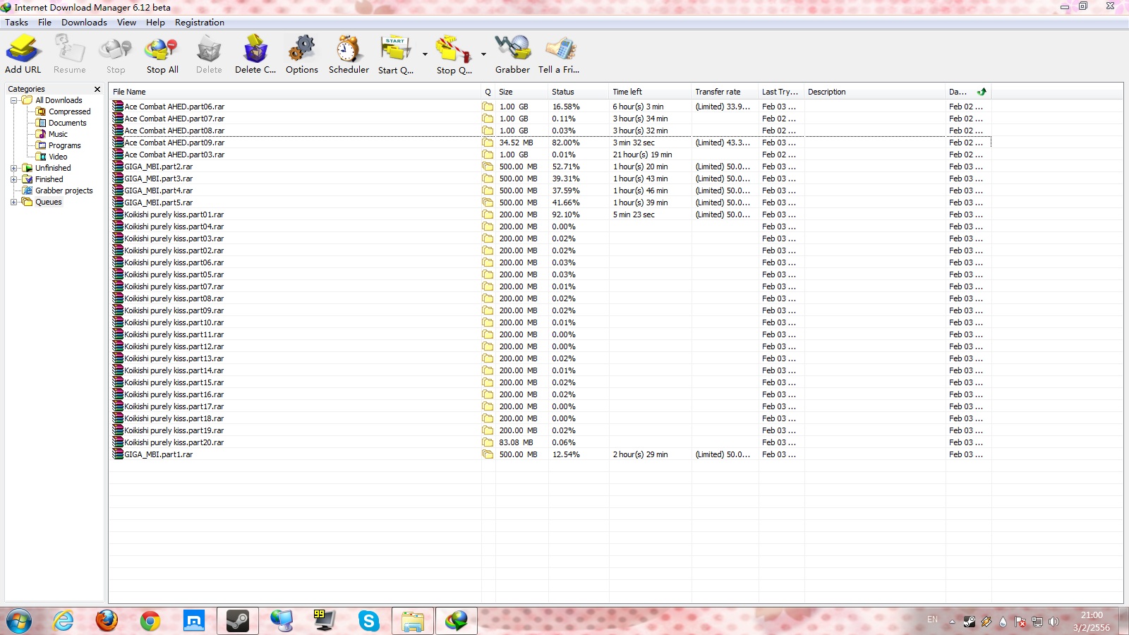Open the File menu
This screenshot has width=1129, height=635.
point(44,23)
